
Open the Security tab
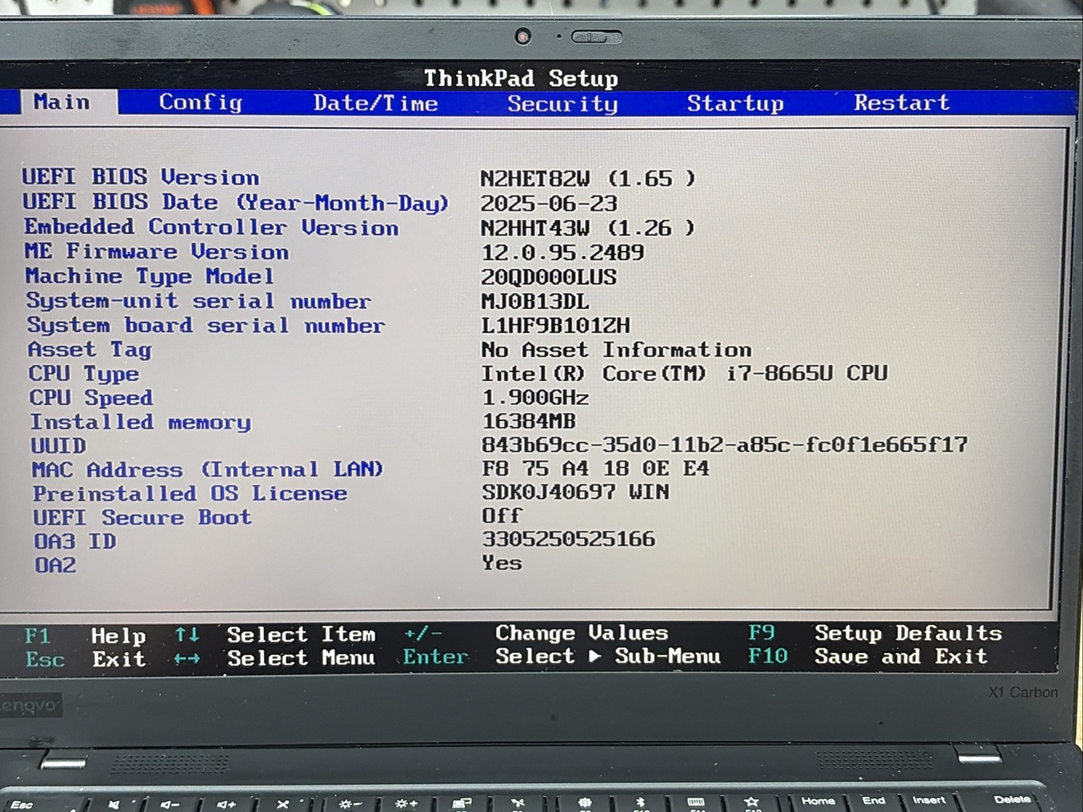pyautogui.click(x=562, y=104)
